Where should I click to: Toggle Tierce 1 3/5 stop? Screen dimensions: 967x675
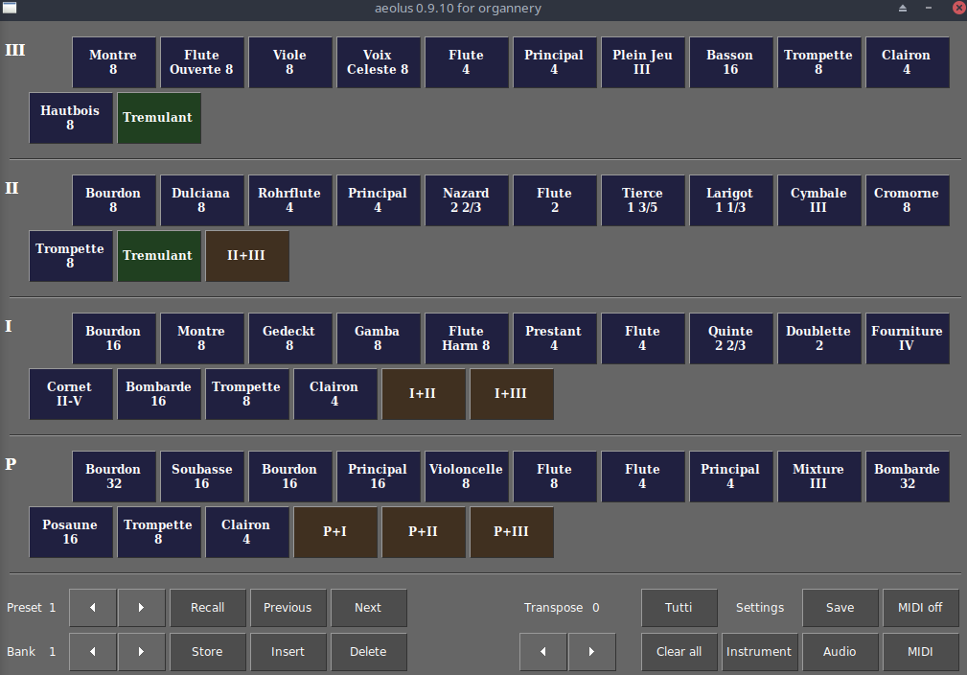pos(643,200)
